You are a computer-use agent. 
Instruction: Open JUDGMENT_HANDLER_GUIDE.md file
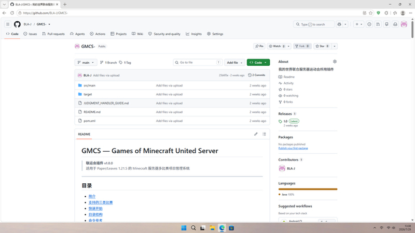point(106,103)
